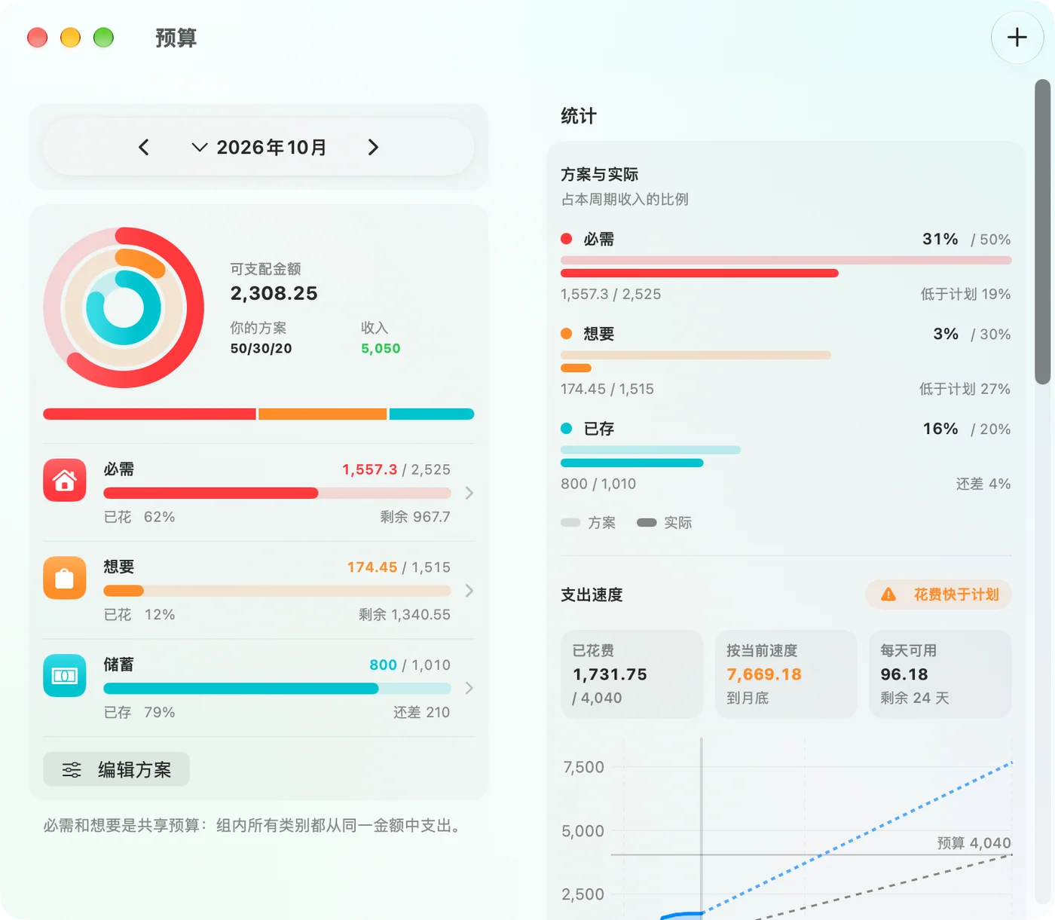This screenshot has width=1055, height=920.
Task: Click the 方案与实际 heading
Action: 600,174
